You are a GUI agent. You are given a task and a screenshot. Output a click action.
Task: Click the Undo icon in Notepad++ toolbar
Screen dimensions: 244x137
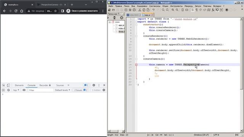point(153,10)
